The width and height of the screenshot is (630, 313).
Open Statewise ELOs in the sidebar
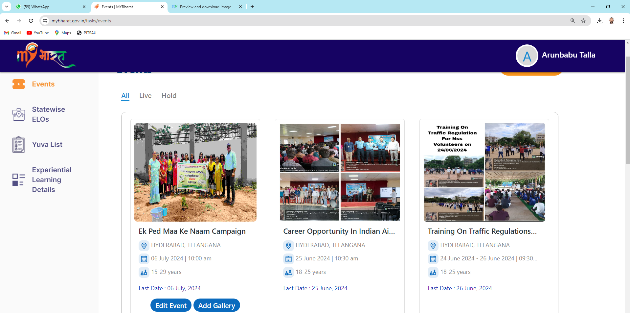coord(49,114)
